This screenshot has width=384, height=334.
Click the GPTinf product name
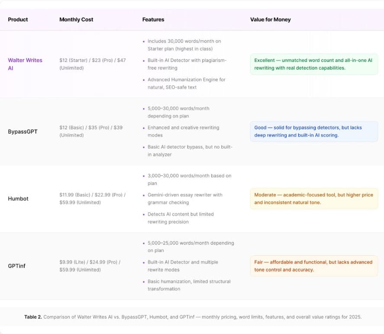pos(16,266)
